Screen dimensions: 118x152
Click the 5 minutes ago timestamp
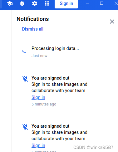44,104
